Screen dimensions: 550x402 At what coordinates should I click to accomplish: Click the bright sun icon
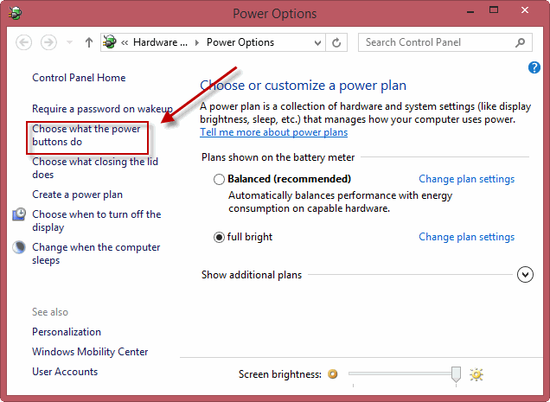(476, 374)
